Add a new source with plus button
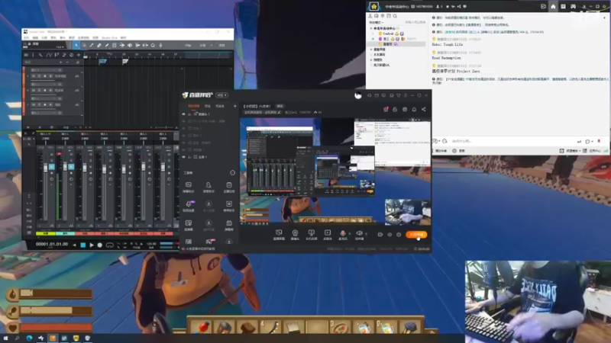 (234, 106)
